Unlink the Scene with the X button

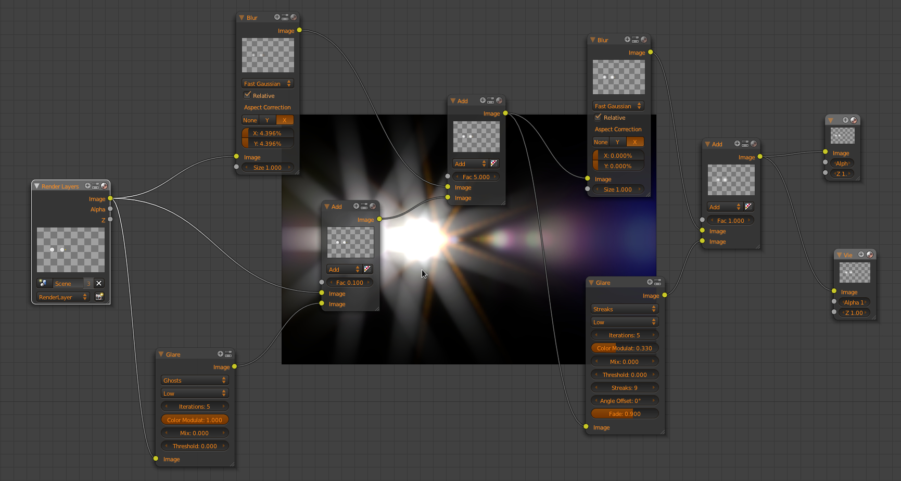pyautogui.click(x=99, y=283)
